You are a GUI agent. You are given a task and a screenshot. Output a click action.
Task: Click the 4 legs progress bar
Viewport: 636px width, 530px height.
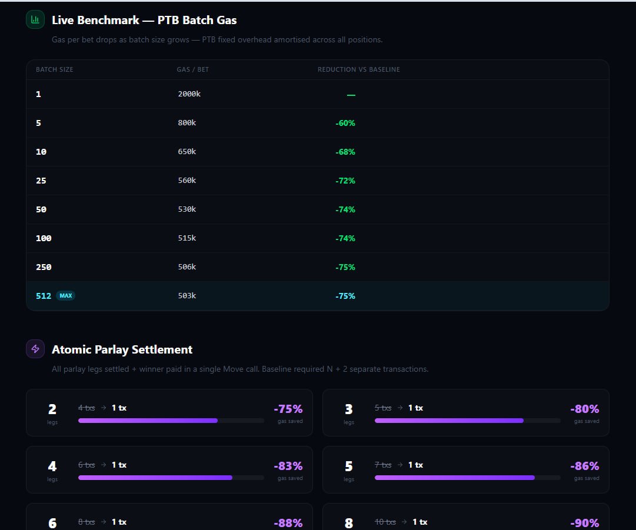coord(171,478)
